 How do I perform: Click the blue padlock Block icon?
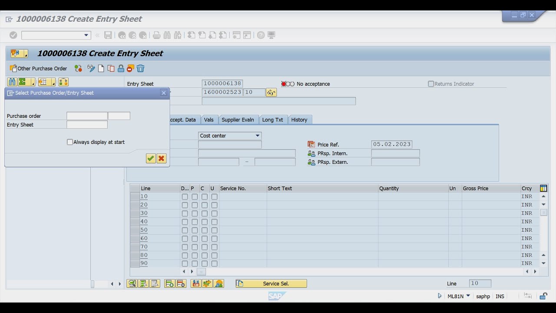(121, 68)
